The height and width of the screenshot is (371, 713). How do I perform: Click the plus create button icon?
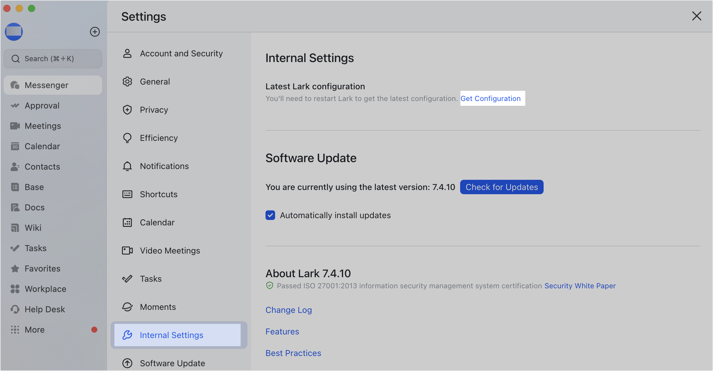(x=95, y=32)
